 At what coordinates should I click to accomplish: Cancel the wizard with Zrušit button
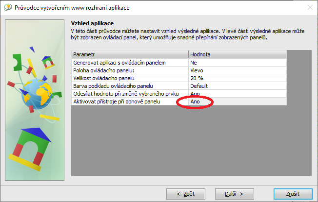[293, 194]
